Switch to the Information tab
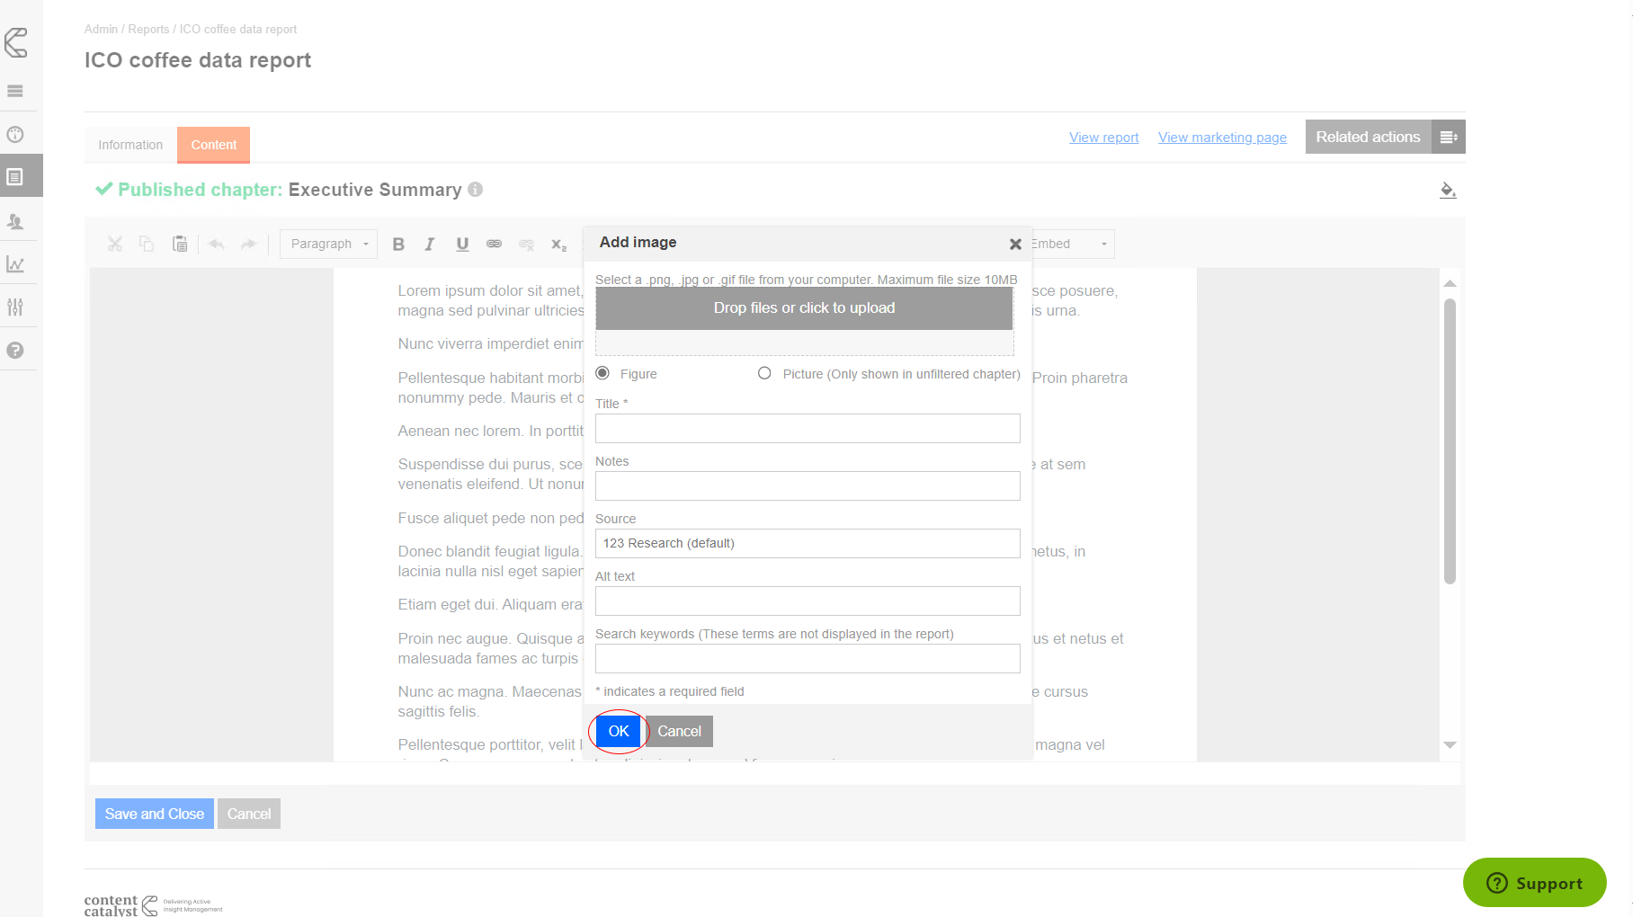 tap(130, 145)
